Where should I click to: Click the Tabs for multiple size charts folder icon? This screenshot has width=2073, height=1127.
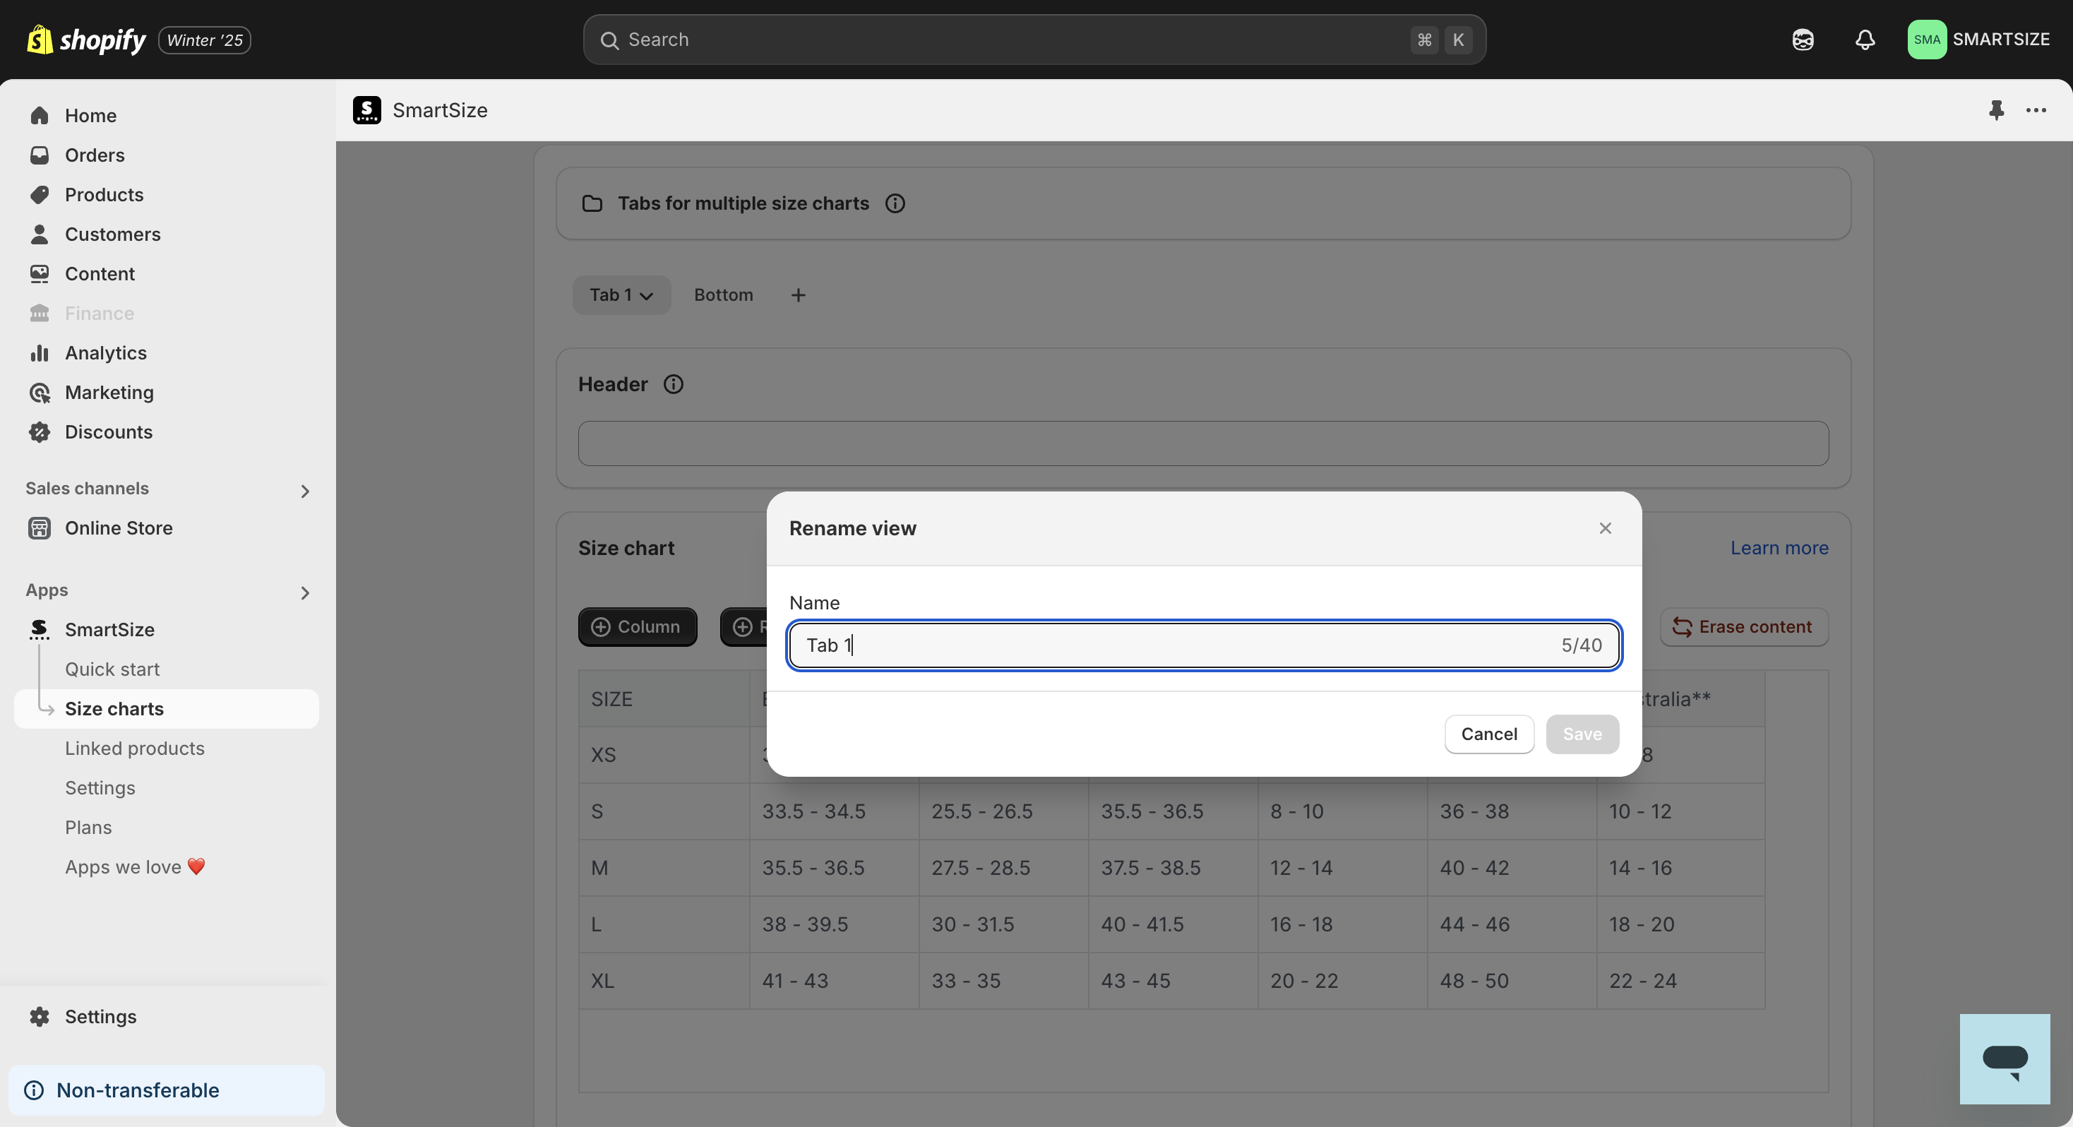[592, 203]
